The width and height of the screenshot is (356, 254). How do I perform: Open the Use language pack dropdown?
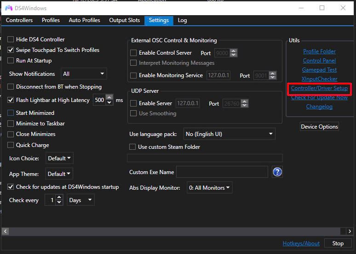(x=229, y=134)
